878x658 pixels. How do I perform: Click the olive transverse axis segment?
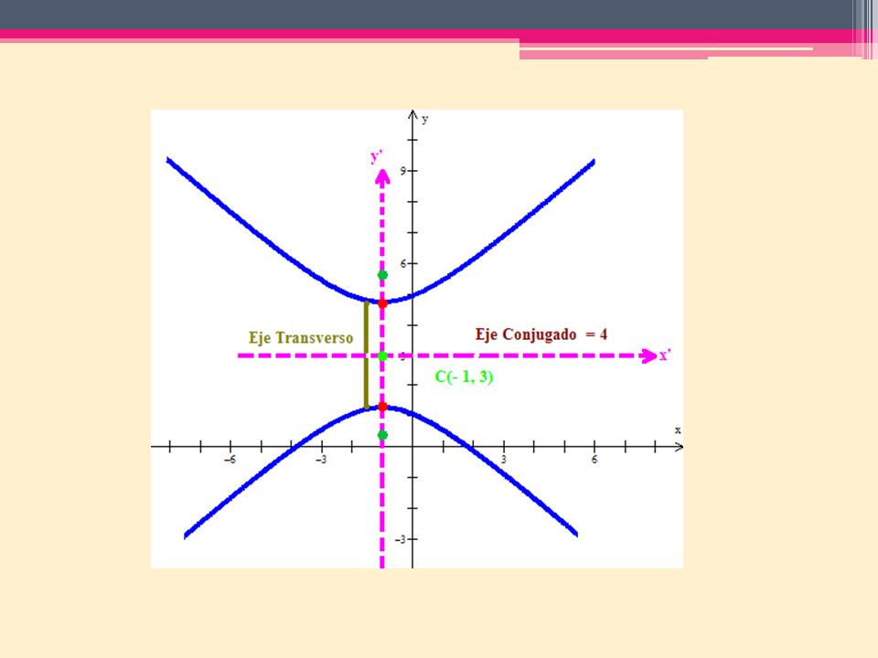366,355
